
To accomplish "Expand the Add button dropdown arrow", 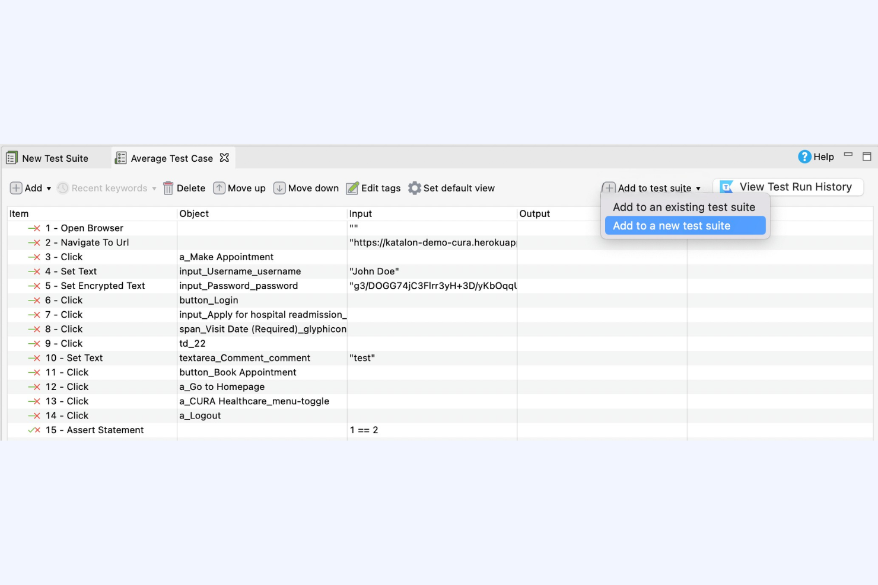I will click(x=49, y=188).
